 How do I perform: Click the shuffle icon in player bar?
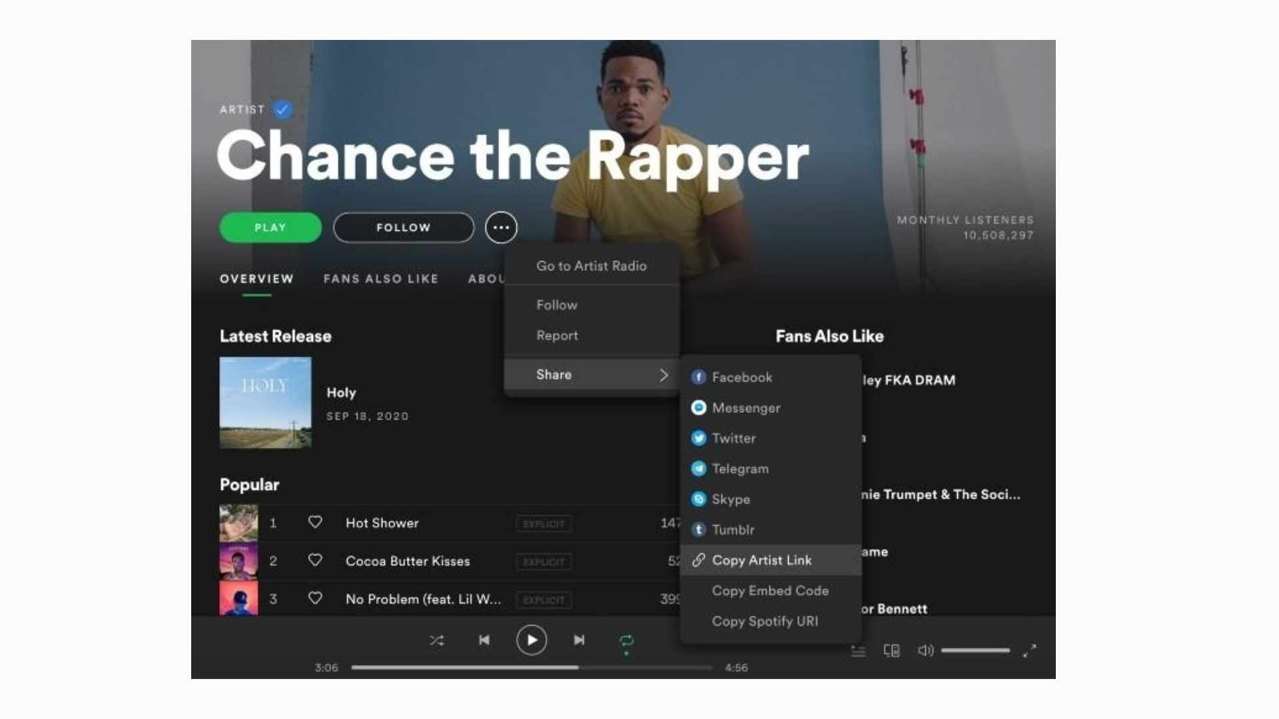(437, 640)
